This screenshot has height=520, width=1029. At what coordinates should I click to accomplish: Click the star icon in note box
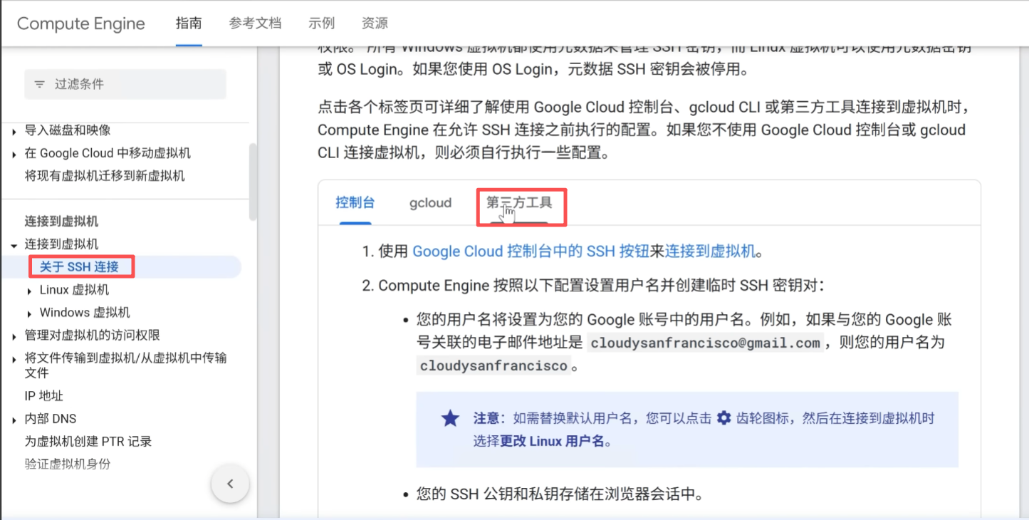450,418
